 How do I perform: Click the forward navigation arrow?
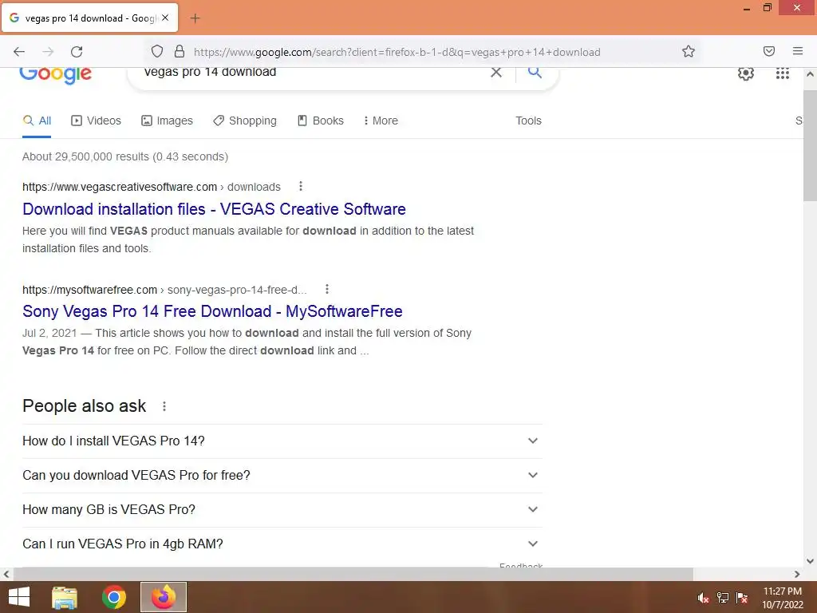48,52
